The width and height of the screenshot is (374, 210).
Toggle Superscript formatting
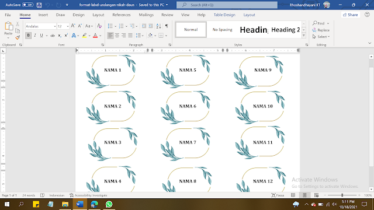(x=66, y=36)
